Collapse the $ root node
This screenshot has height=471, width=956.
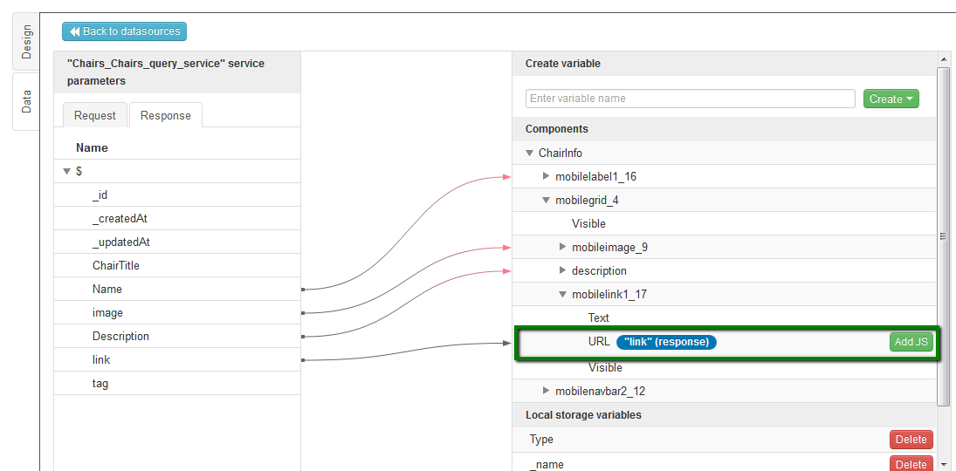coord(66,172)
